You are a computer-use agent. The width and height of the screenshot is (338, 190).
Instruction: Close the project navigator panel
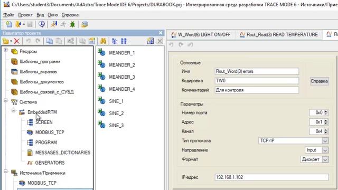coord(161,33)
